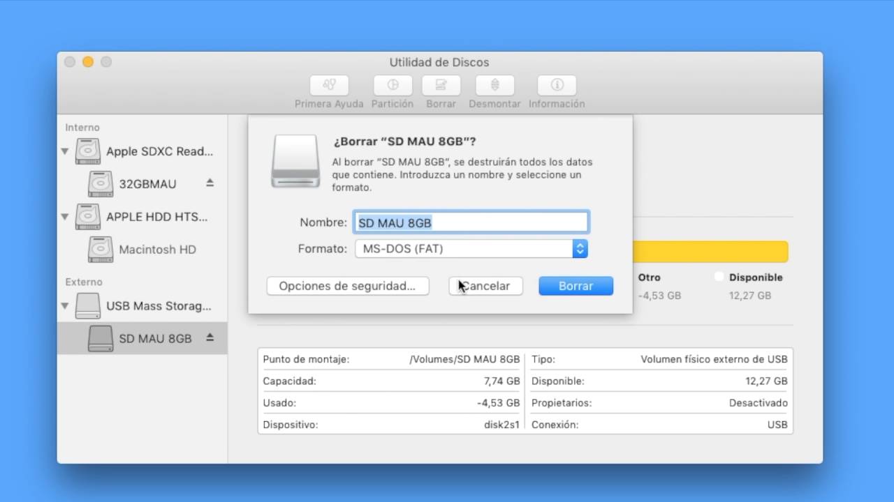Click the yellow storage usage bar
This screenshot has width=894, height=502.
710,252
